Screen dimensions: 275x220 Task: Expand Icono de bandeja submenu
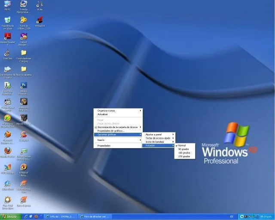coord(159,142)
